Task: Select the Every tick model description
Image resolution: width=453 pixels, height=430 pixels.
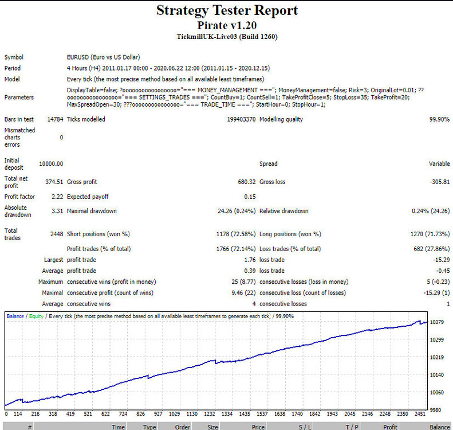Action: (166, 79)
